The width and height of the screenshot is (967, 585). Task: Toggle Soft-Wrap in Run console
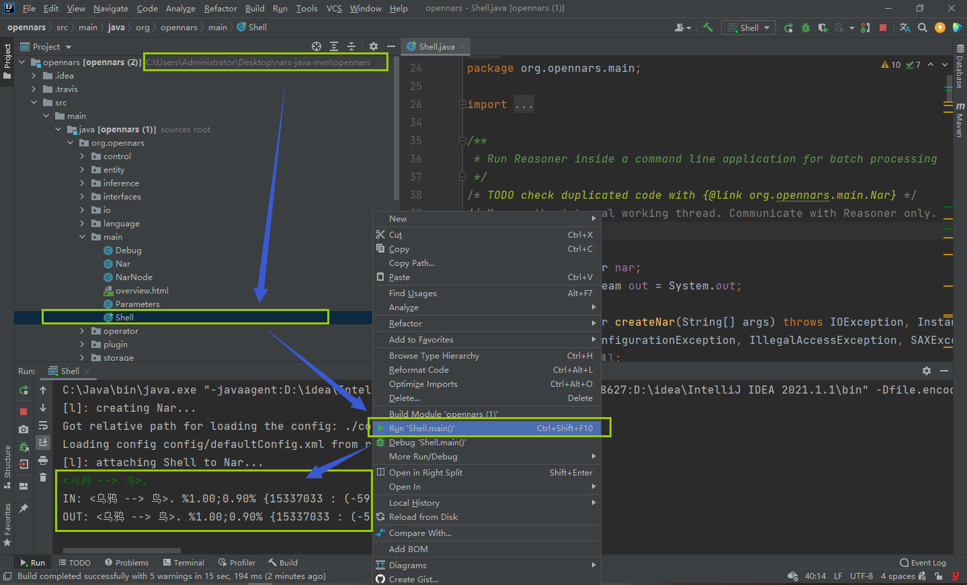coord(43,425)
